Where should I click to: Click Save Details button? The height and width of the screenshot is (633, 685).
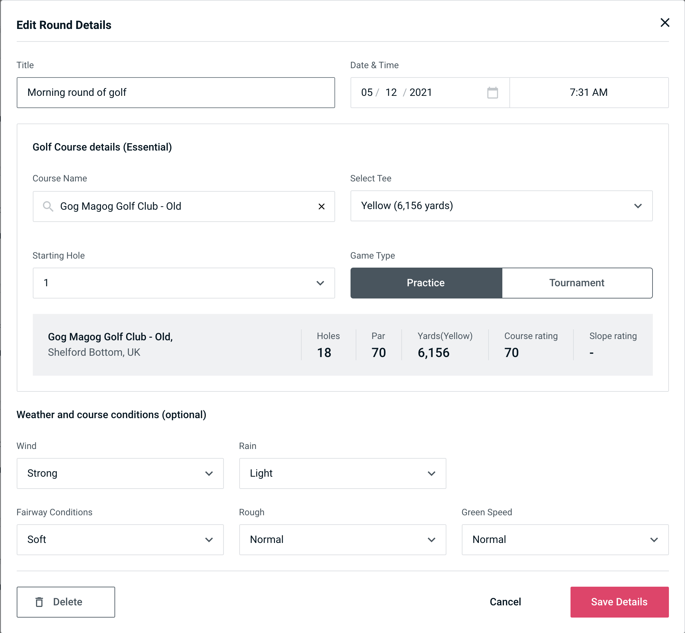coord(619,601)
